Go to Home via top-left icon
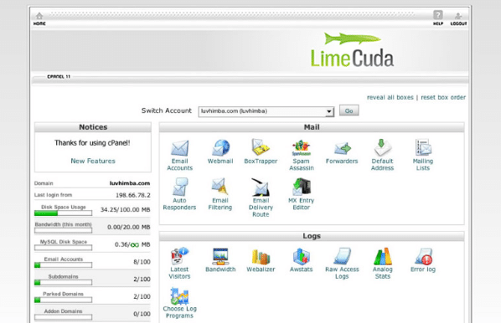The height and width of the screenshot is (323, 501). tap(39, 19)
